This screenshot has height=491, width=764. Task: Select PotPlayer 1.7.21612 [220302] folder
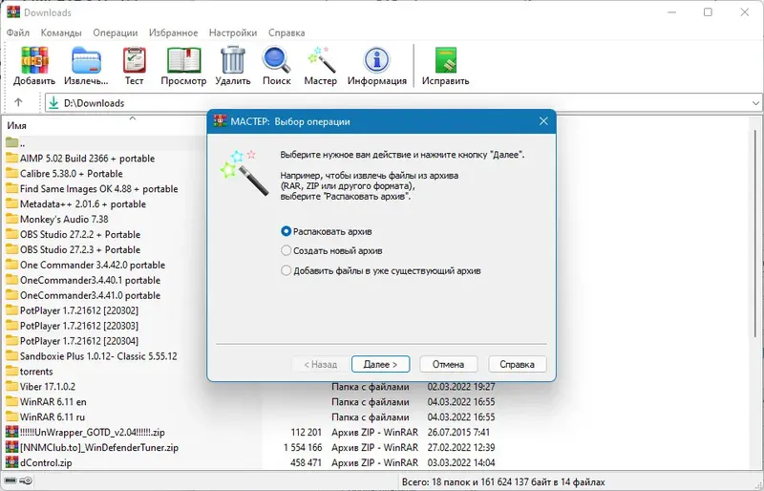79,310
